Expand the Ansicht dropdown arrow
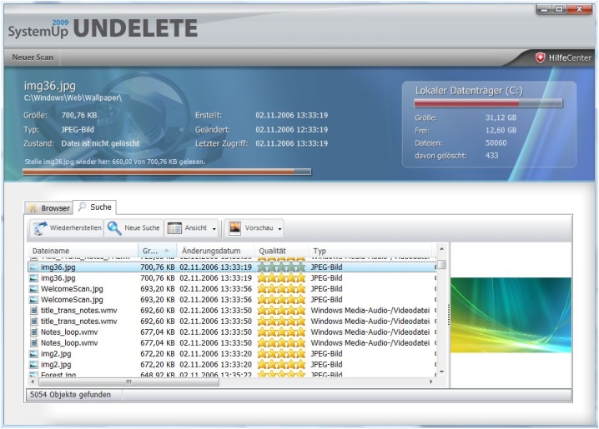 coord(214,228)
